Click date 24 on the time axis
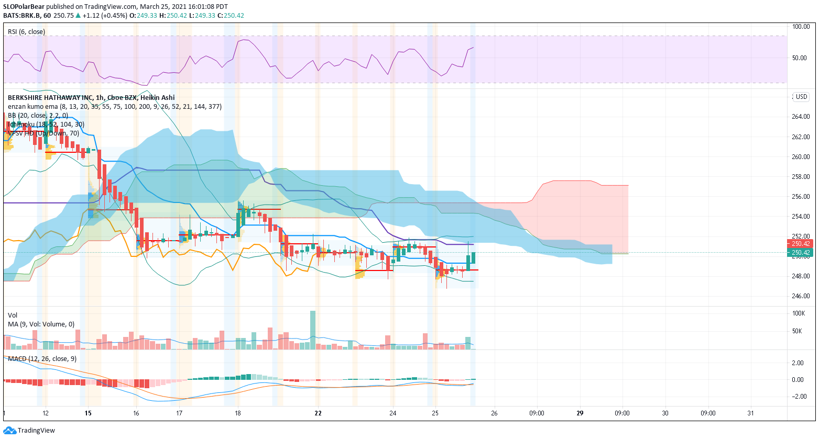This screenshot has height=440, width=819. 393,413
